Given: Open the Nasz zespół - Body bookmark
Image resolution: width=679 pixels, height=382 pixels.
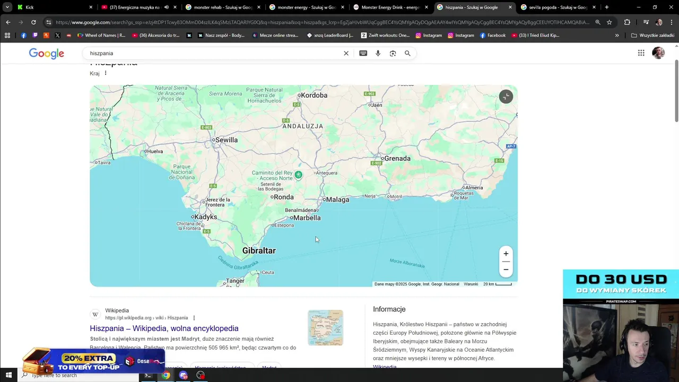Looking at the screenshot, I should [x=221, y=35].
